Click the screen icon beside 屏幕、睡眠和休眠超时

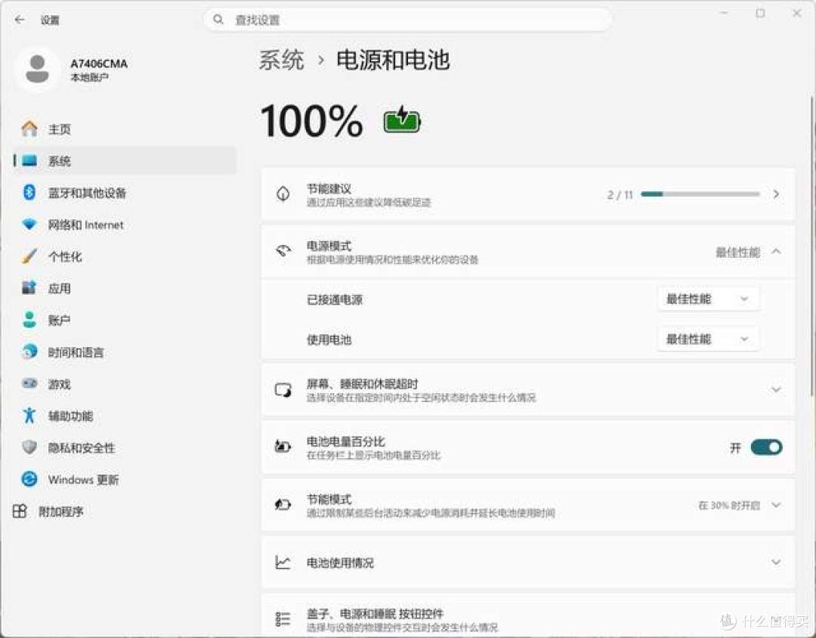tap(283, 390)
